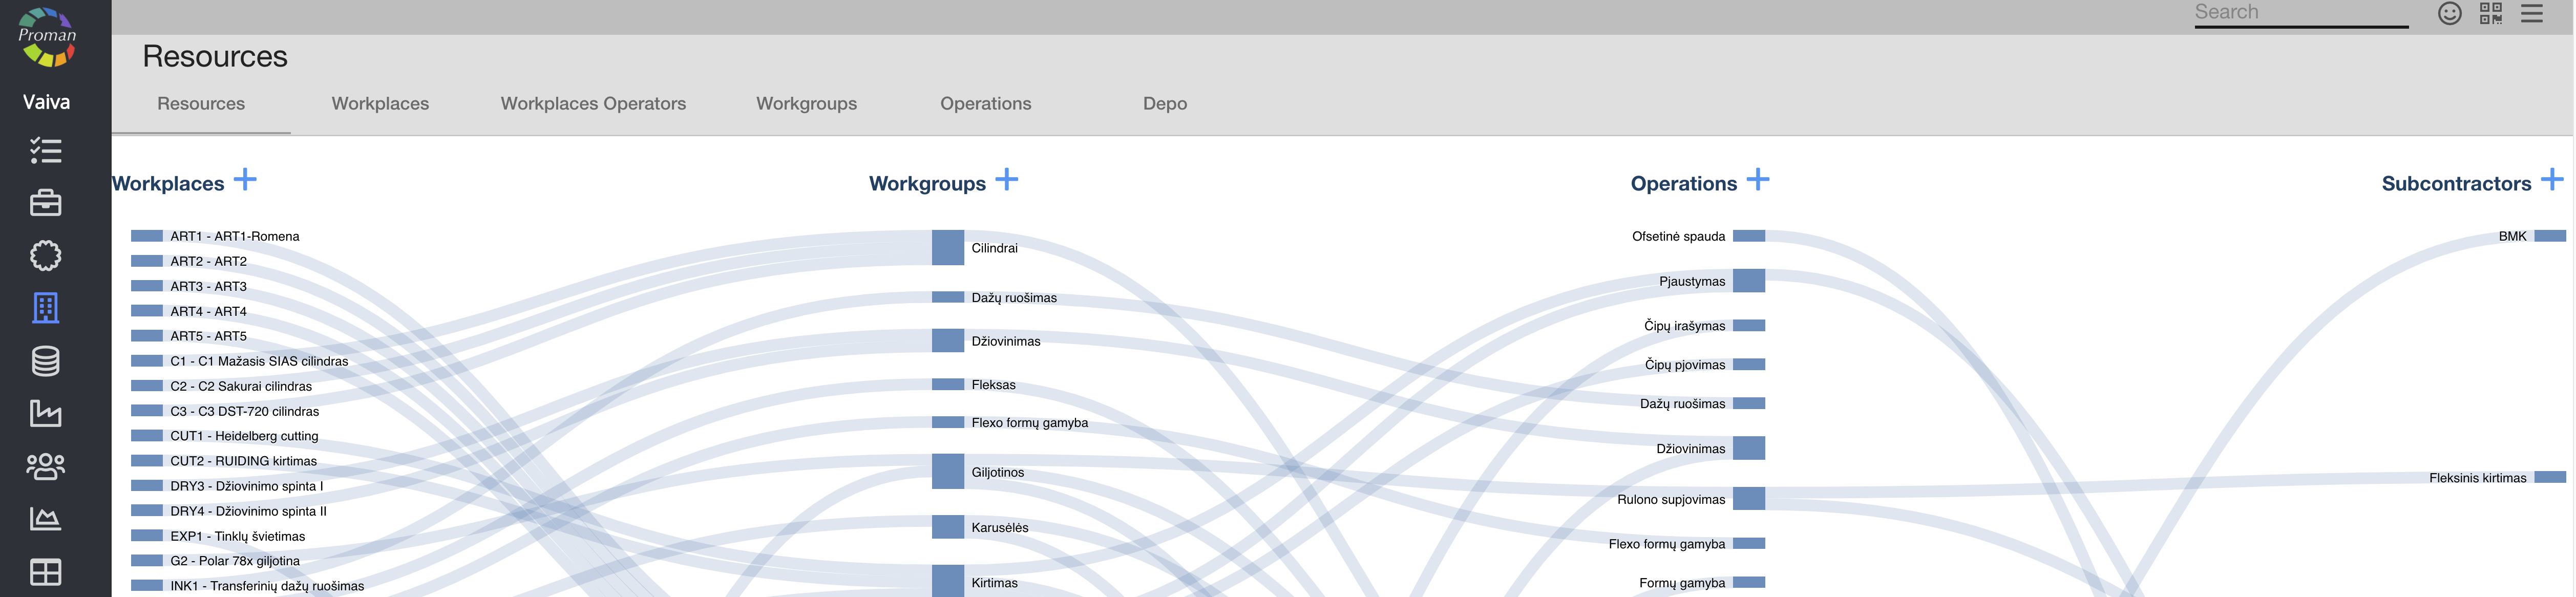
Task: Select the Giljotinos workgroup node bar
Action: [947, 471]
